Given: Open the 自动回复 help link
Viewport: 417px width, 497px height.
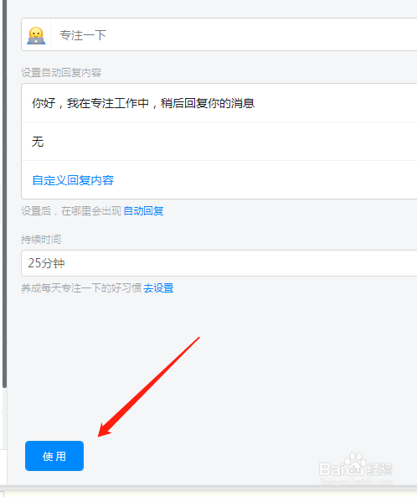Looking at the screenshot, I should (x=143, y=210).
